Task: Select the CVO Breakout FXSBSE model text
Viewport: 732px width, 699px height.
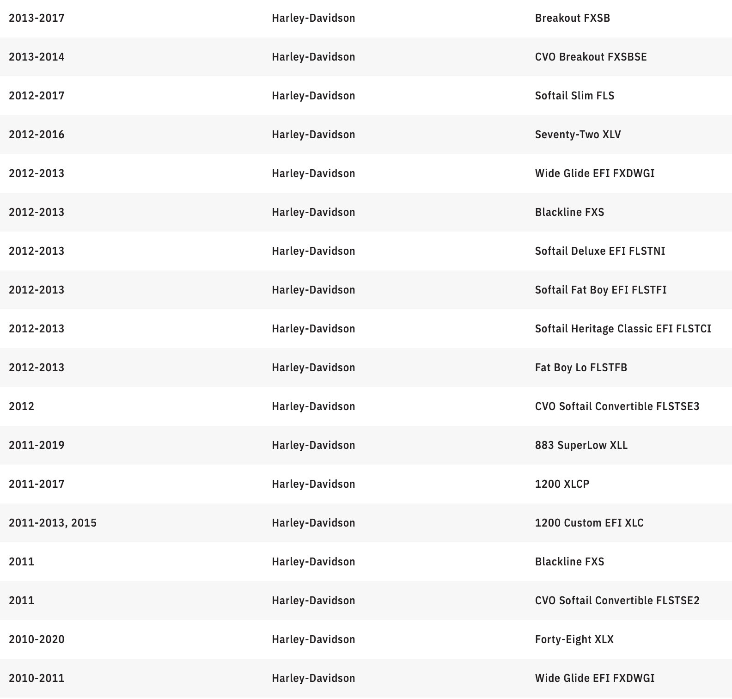Action: point(591,57)
